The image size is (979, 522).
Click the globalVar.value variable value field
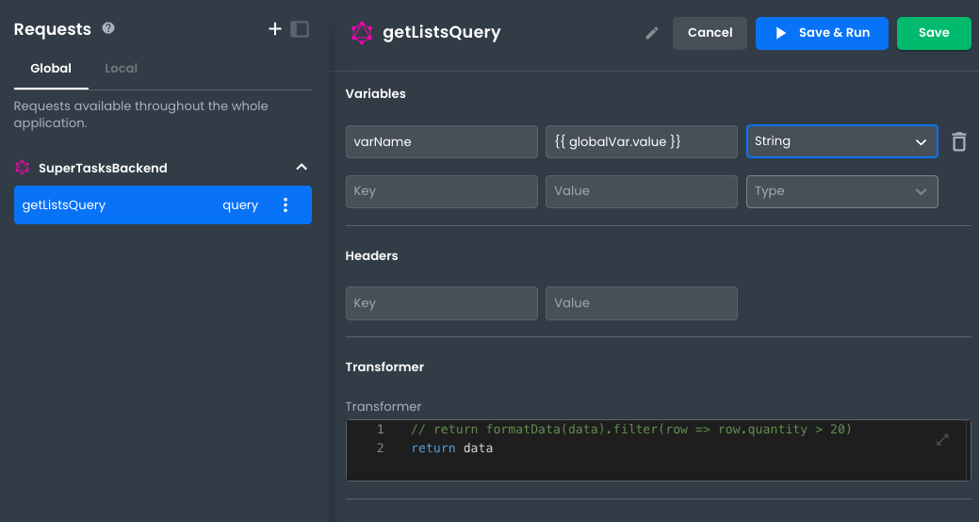tap(641, 141)
